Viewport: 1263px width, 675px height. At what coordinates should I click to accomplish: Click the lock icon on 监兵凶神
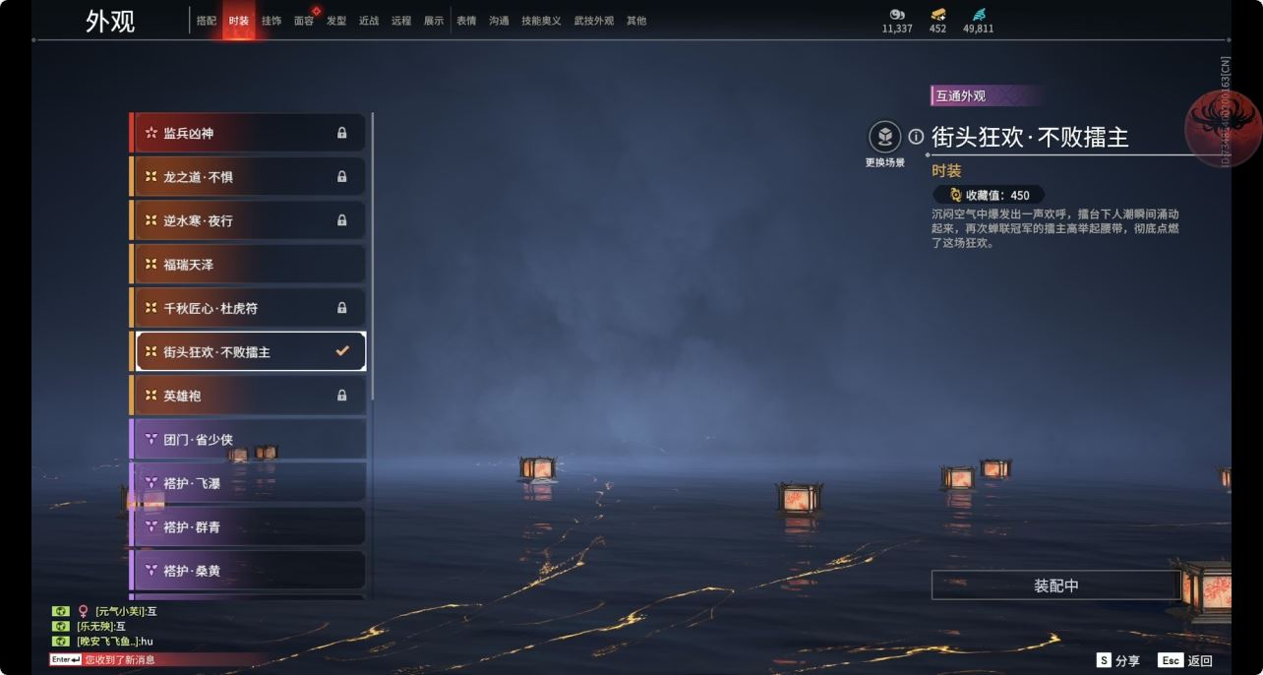tap(342, 133)
